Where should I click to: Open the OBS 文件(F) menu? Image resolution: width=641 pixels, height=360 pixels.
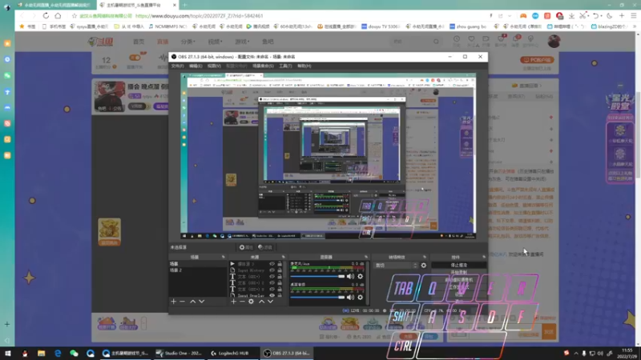point(177,66)
